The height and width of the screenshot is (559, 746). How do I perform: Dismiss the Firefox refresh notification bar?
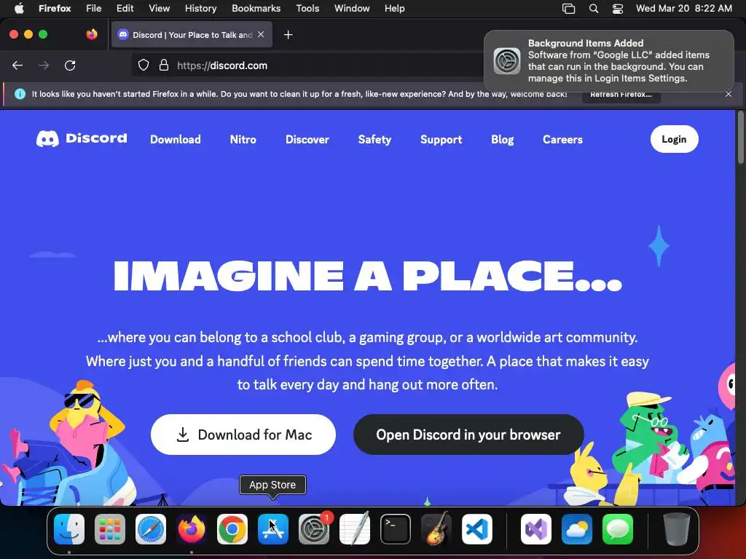(x=729, y=94)
